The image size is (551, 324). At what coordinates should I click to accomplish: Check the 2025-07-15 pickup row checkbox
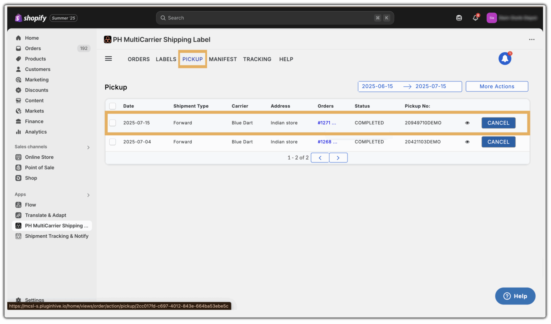(x=112, y=123)
